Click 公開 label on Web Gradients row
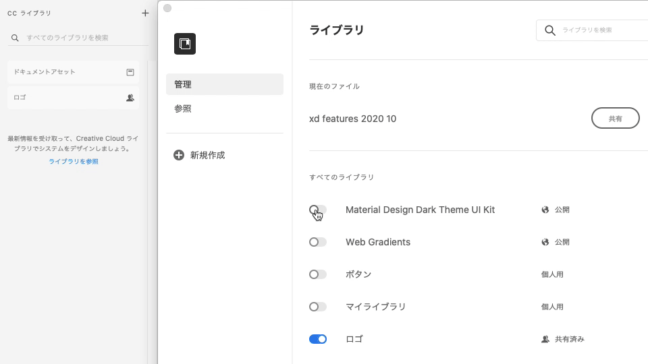The width and height of the screenshot is (648, 364). (x=562, y=242)
